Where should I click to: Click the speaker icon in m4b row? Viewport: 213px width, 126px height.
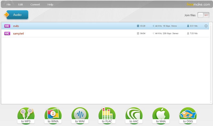[153, 26]
